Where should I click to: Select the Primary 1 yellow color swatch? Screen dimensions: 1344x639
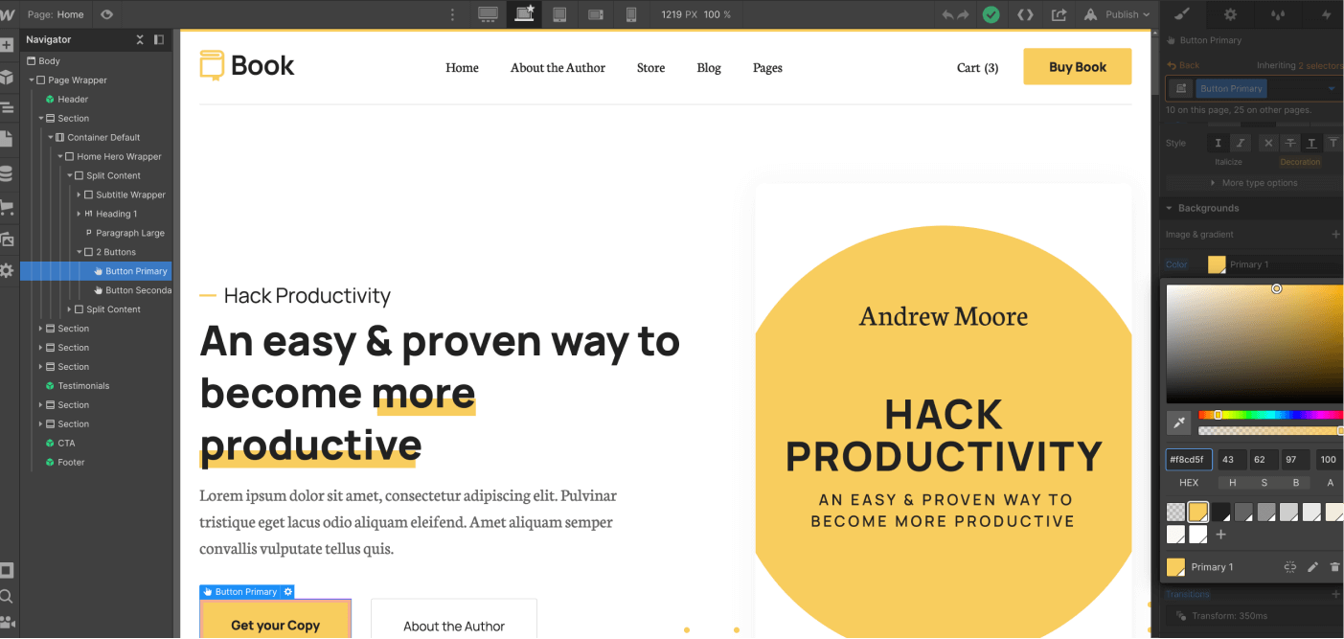click(1198, 511)
